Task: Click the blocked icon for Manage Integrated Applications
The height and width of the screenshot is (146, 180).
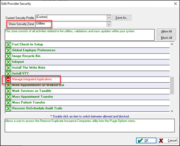Action: coord(8,80)
